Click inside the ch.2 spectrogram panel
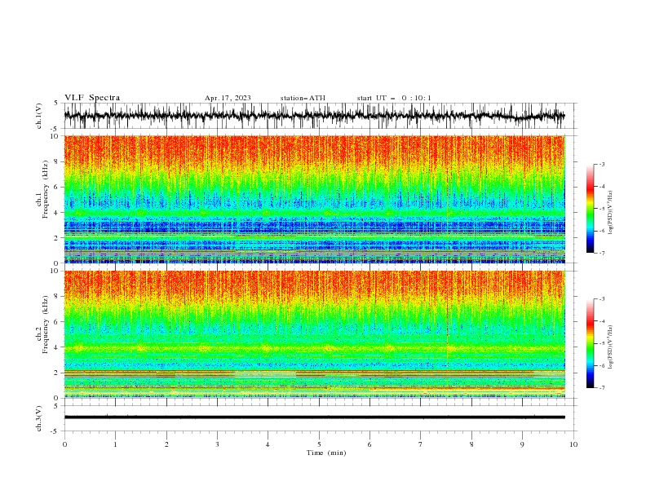The width and height of the screenshot is (646, 499). (314, 334)
